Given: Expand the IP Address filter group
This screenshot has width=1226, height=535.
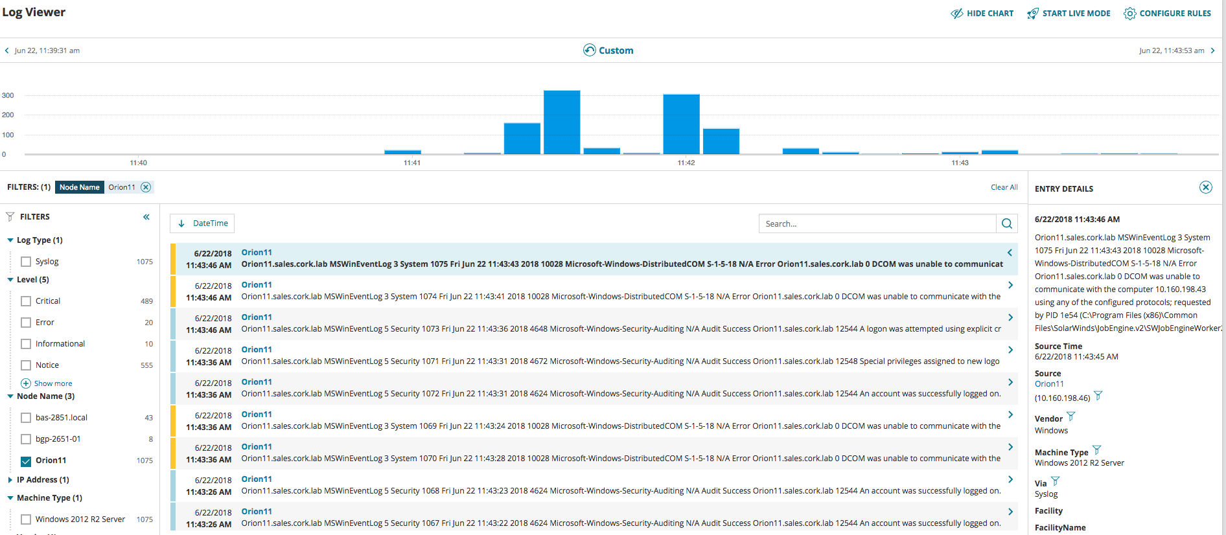Looking at the screenshot, I should (x=10, y=480).
